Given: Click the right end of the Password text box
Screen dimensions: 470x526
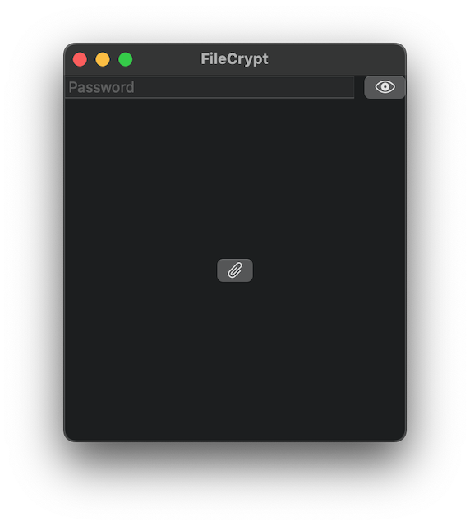Looking at the screenshot, I should [348, 87].
